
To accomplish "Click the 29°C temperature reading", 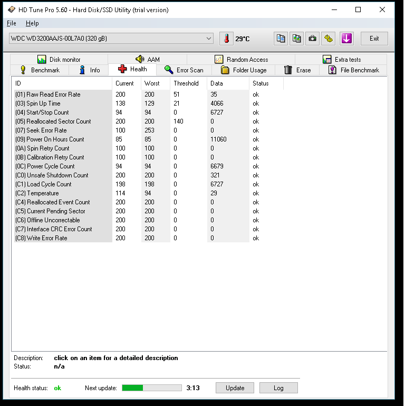I will pyautogui.click(x=243, y=39).
